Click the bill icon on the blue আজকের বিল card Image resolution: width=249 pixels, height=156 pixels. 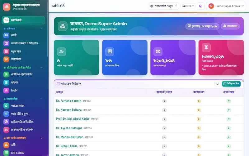point(110,51)
